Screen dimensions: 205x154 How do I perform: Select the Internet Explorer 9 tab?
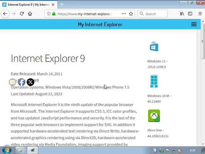coord(29,5)
